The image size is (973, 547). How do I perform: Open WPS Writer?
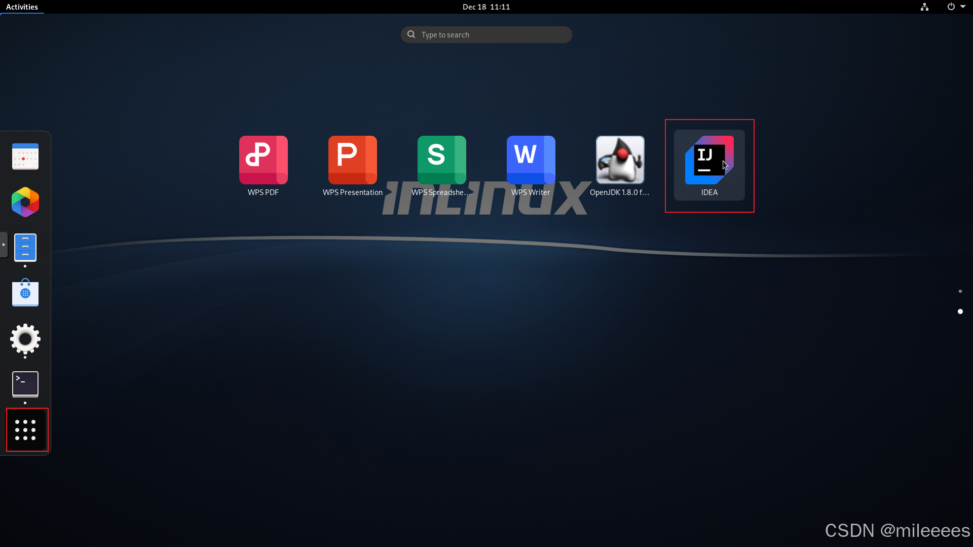[531, 160]
